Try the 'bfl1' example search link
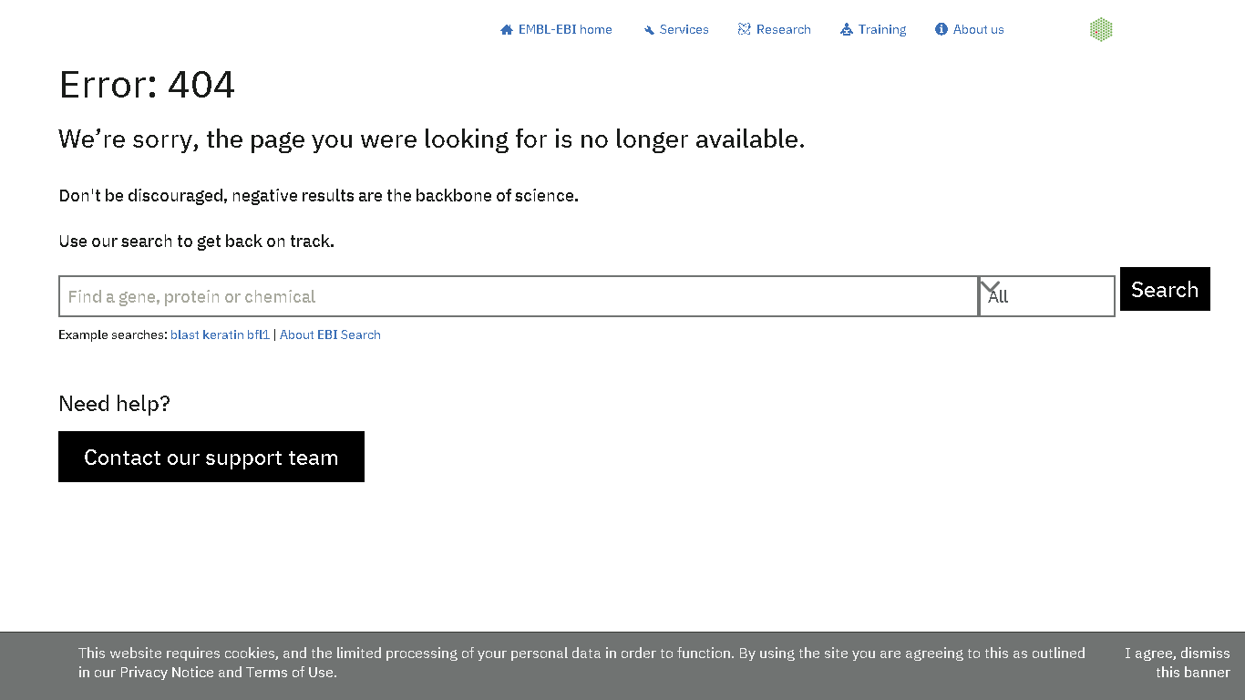The image size is (1245, 700). (x=259, y=335)
